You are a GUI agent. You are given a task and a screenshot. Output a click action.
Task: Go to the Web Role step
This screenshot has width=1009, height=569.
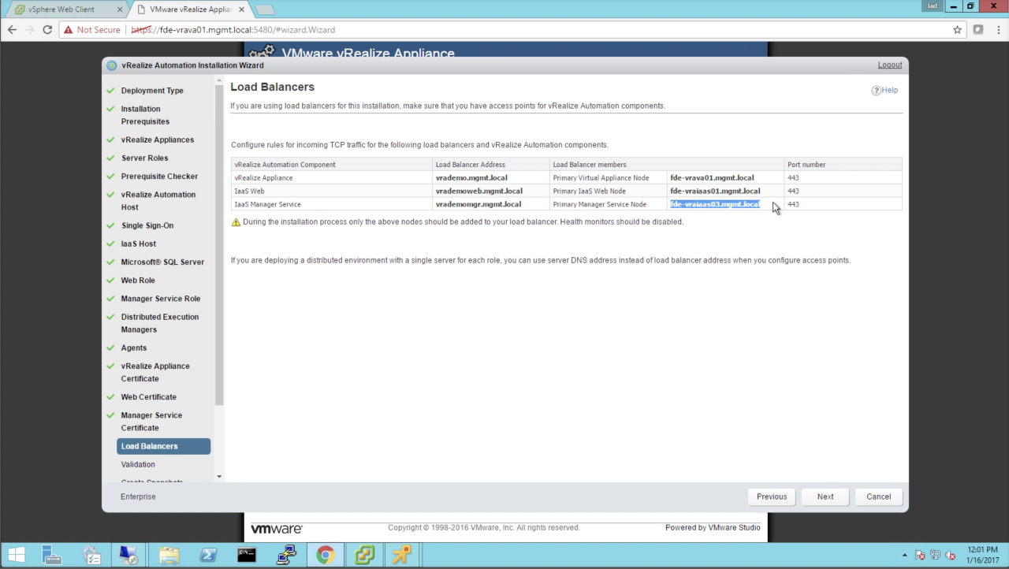138,281
